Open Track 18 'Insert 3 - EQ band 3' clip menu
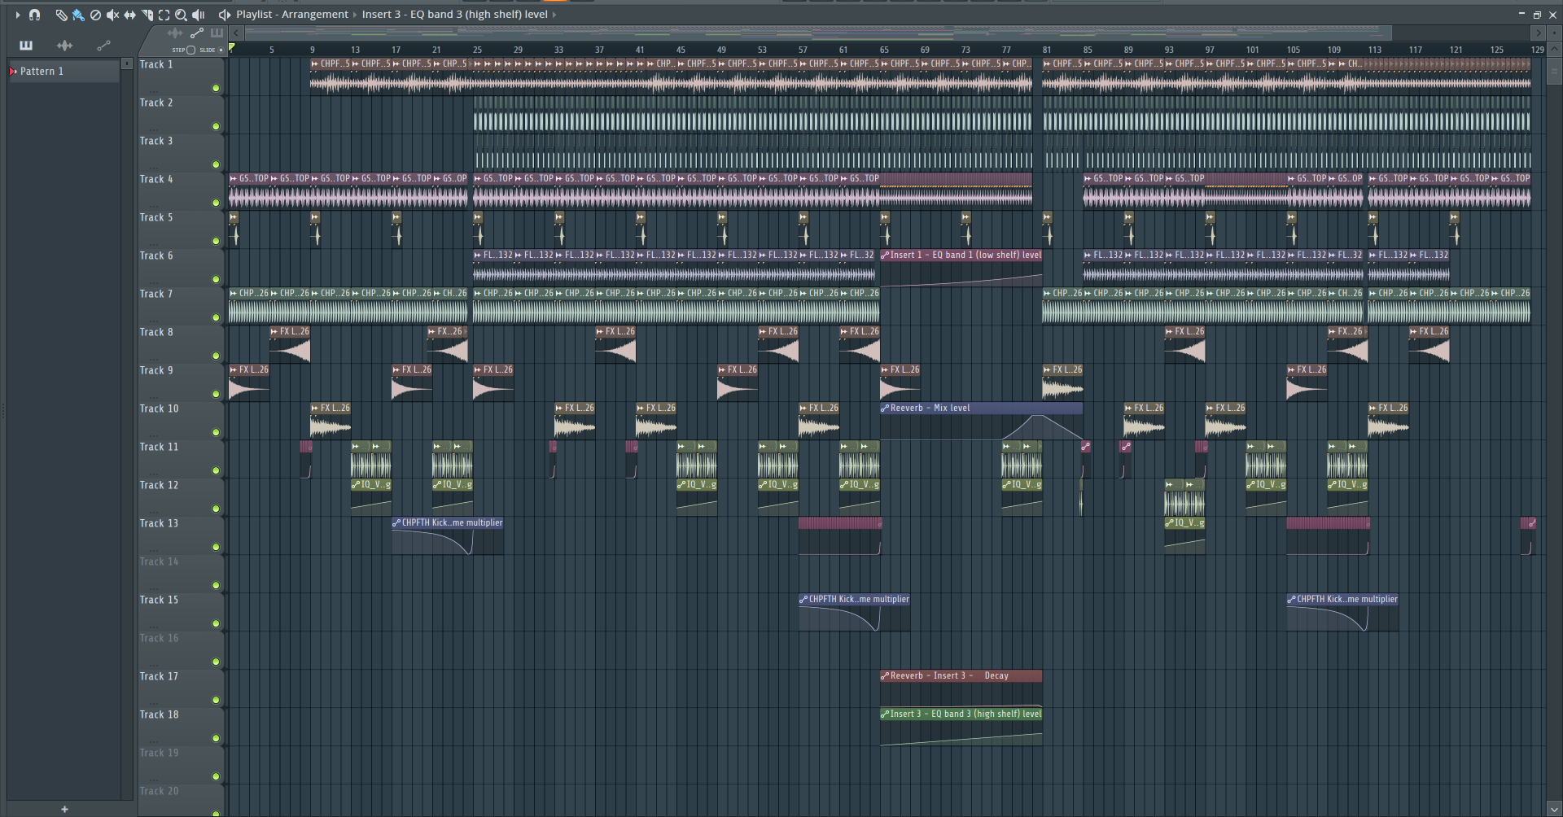Screen dimensions: 1563x817 coord(885,714)
